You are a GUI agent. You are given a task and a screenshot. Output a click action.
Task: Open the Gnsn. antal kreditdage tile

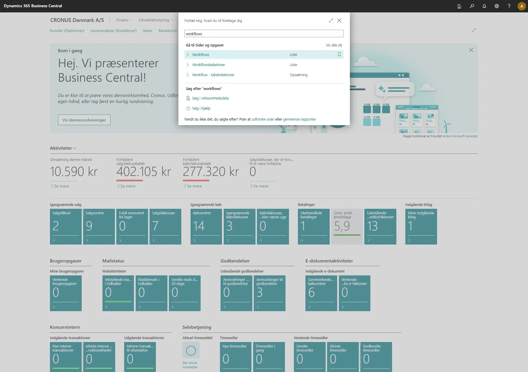point(347,227)
